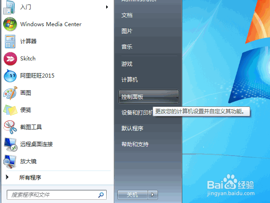270x203 pixels.
Task: Select the 便笺 label text
Action: point(26,110)
